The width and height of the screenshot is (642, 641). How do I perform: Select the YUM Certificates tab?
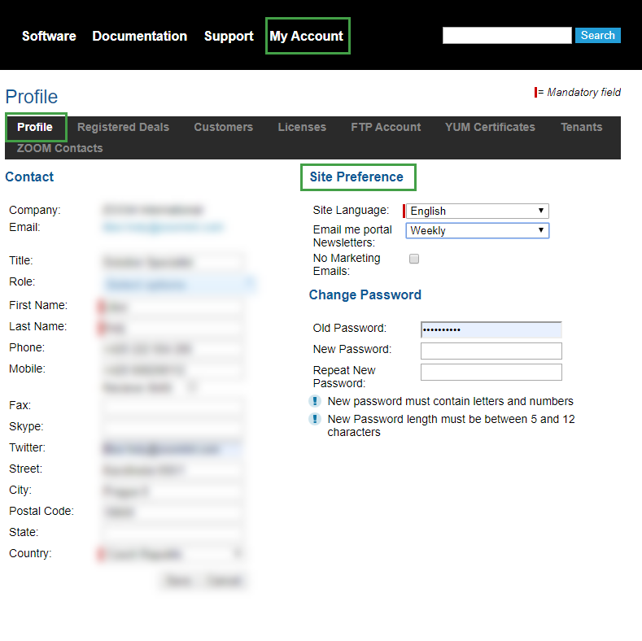(490, 127)
